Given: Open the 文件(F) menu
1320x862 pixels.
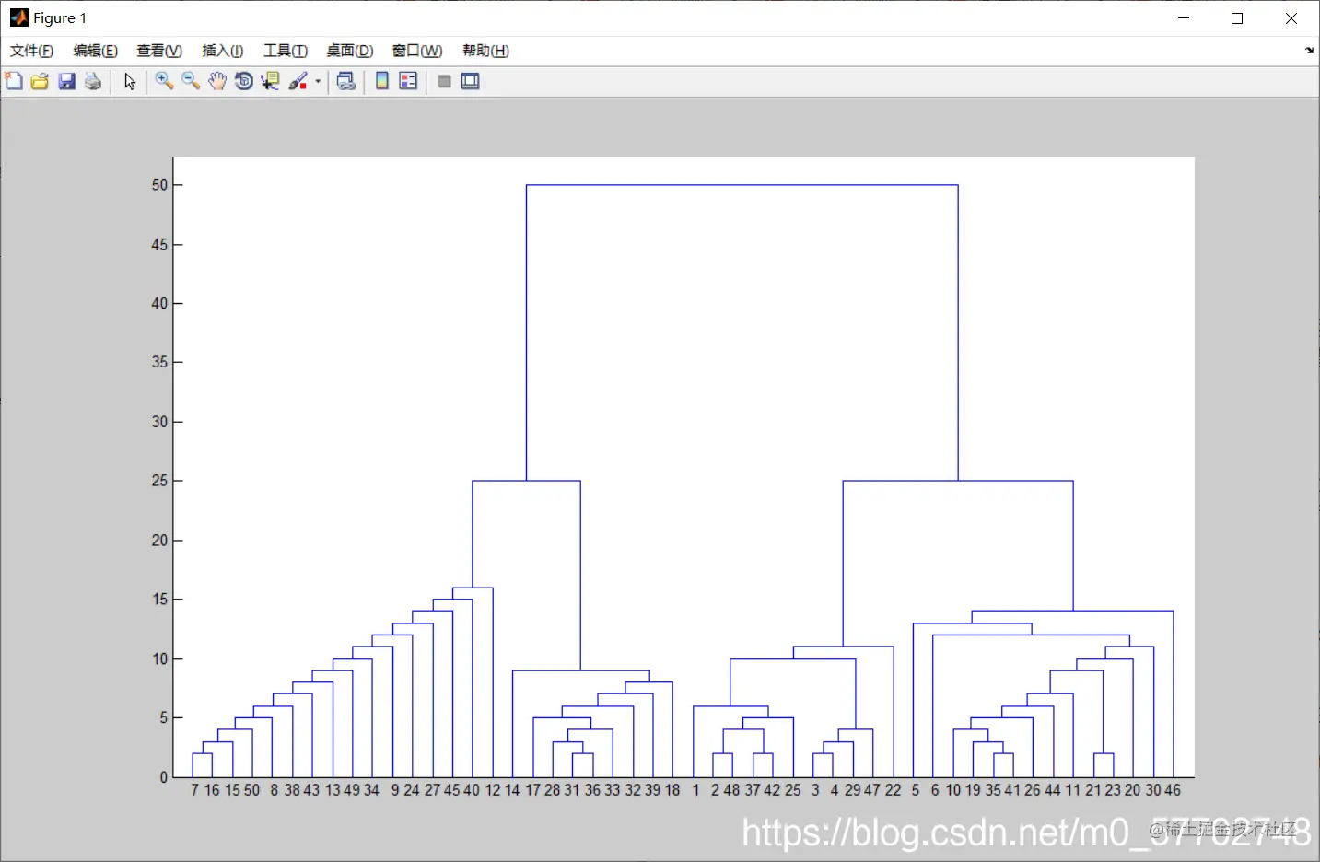Looking at the screenshot, I should pyautogui.click(x=32, y=51).
